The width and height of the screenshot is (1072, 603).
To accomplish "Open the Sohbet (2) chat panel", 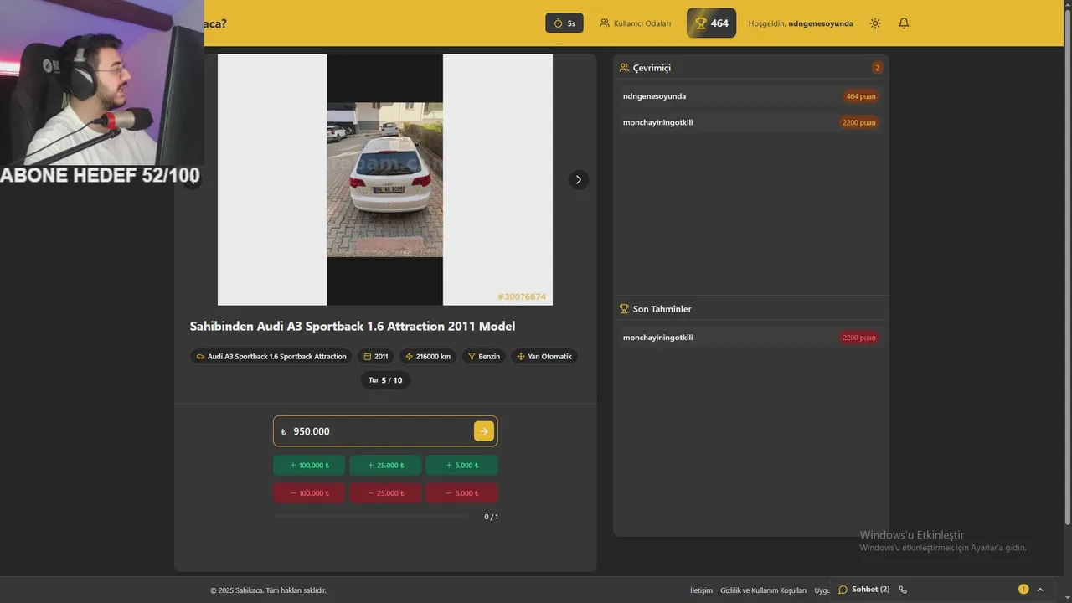I will (870, 590).
